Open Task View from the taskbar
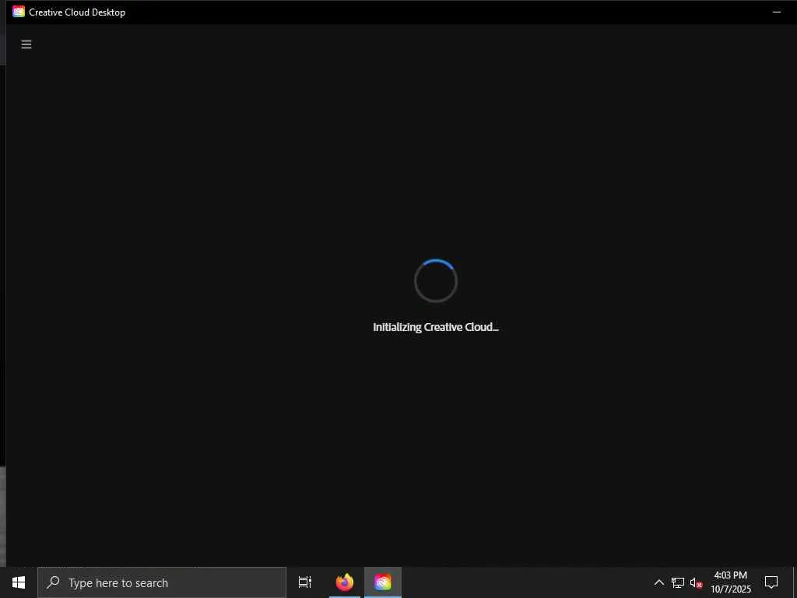 (x=305, y=582)
